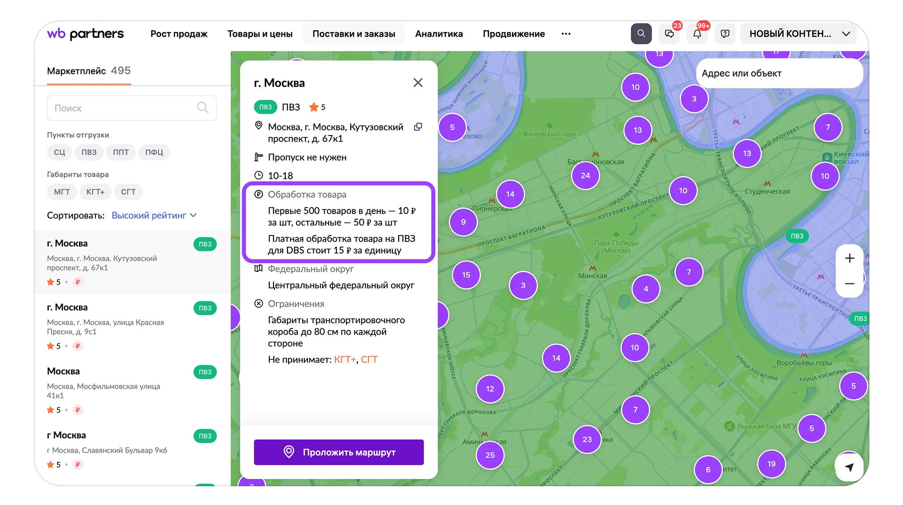This screenshot has width=903, height=505.
Task: Select the Славянский Бульвар 9к6 list item
Action: click(132, 449)
